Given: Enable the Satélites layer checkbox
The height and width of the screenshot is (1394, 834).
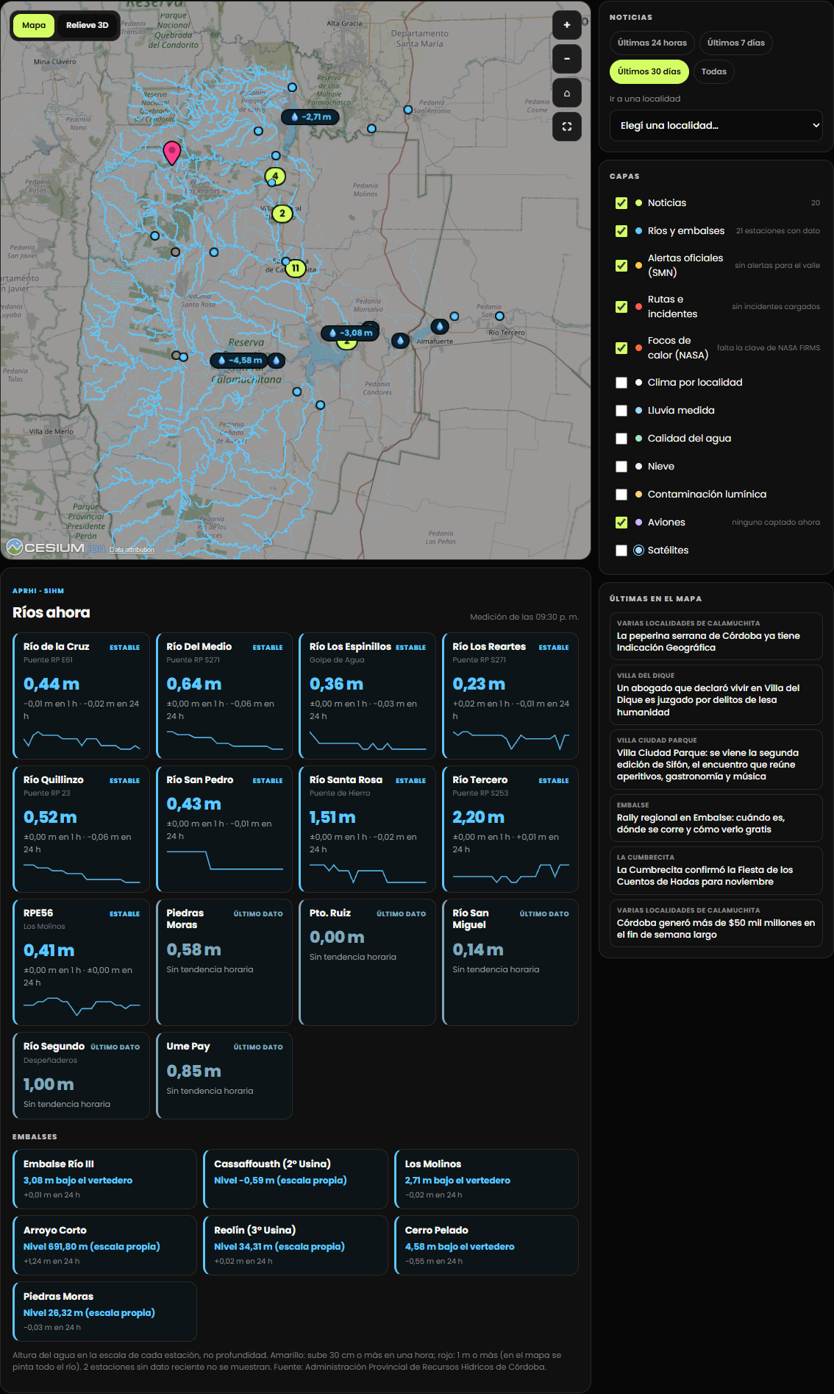Looking at the screenshot, I should pos(621,551).
